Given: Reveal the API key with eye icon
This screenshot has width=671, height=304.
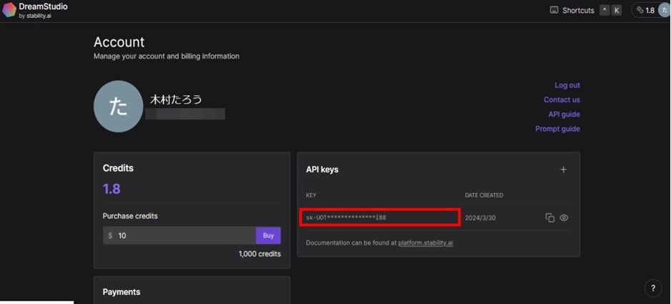Looking at the screenshot, I should [564, 217].
